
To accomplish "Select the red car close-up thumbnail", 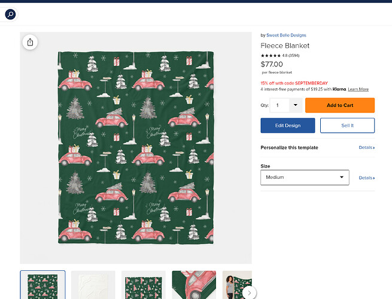I will pyautogui.click(x=194, y=285).
